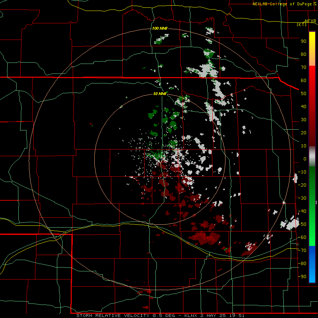The width and height of the screenshot is (318, 318).
Task: Click the -90 value on the velocity scale
Action: click(x=302, y=277)
